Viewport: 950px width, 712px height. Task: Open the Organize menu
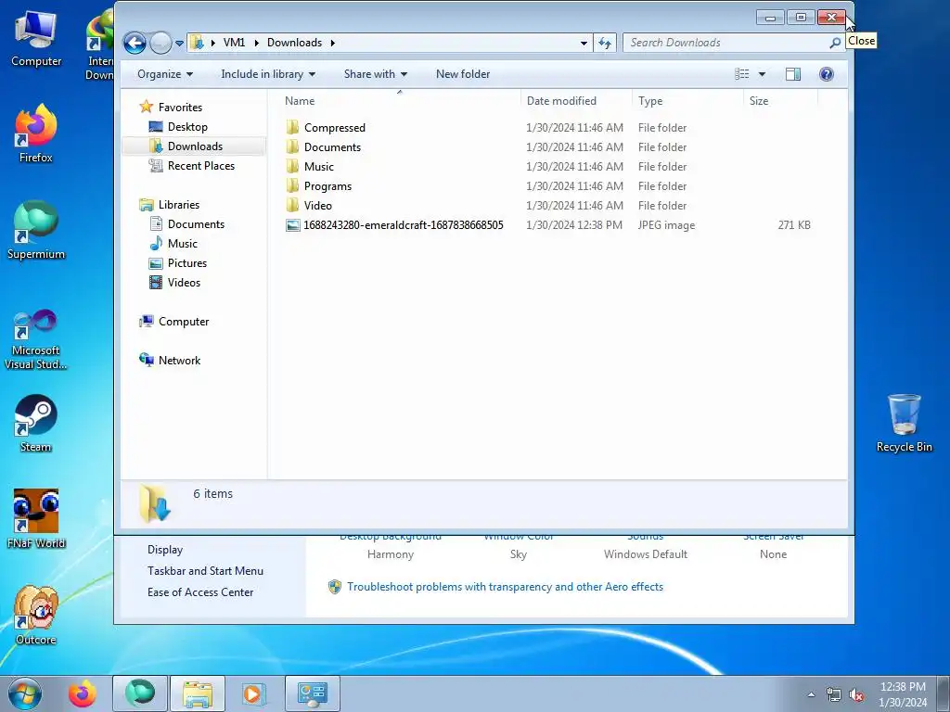[x=165, y=74]
